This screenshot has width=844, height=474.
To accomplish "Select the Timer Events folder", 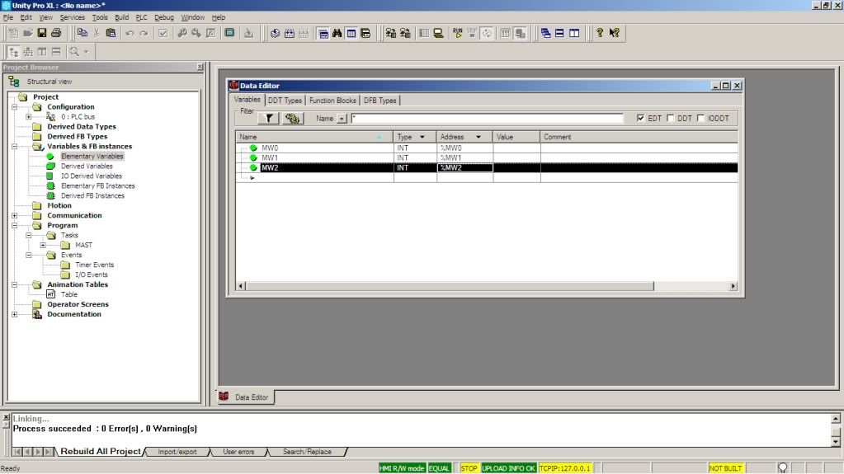I will coord(94,265).
